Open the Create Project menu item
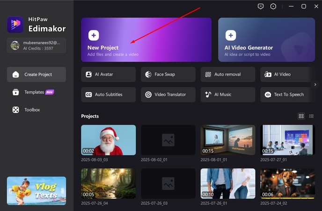Screen dimensions: 322x211 [x=37, y=75]
